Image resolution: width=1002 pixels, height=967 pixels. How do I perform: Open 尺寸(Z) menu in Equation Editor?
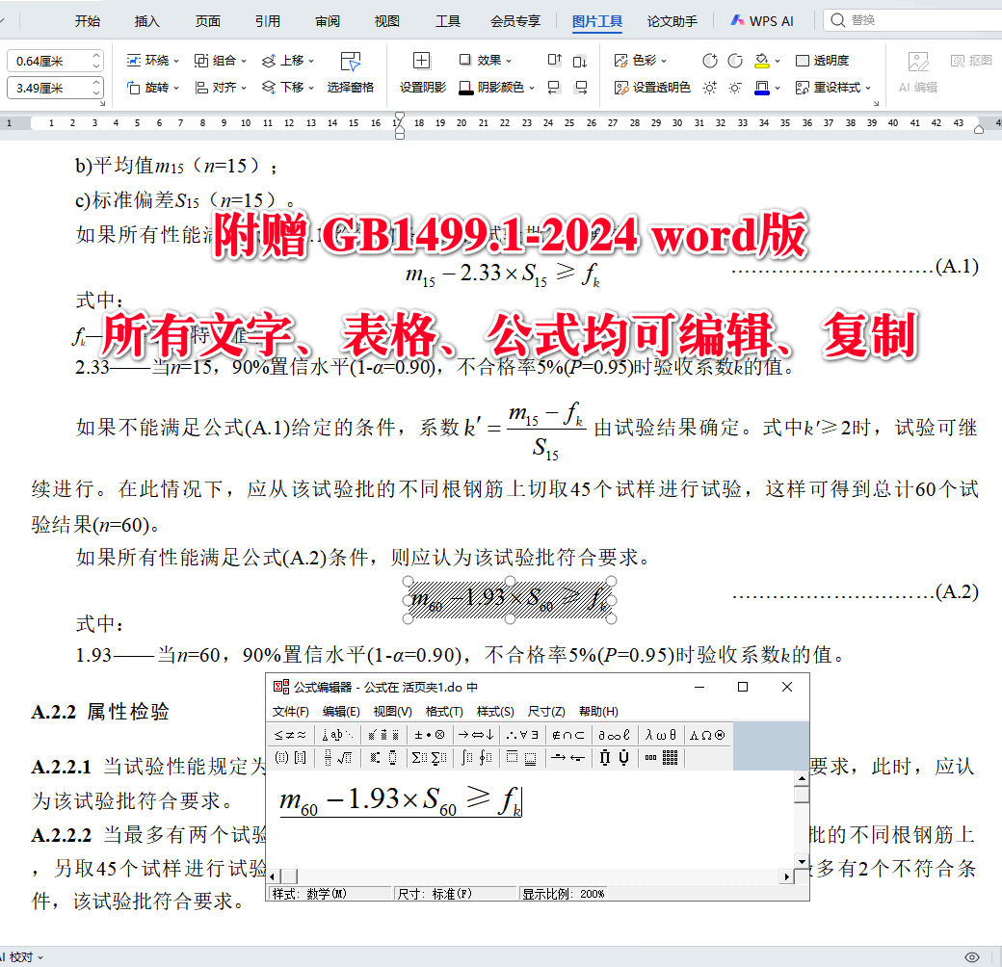[x=546, y=712]
